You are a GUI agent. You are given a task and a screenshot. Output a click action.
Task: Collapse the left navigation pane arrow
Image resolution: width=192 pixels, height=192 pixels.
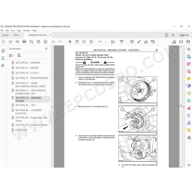pos(52,107)
